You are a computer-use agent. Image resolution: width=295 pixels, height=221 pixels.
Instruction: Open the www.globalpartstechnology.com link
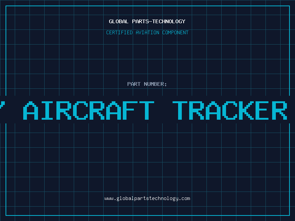[x=147, y=199]
